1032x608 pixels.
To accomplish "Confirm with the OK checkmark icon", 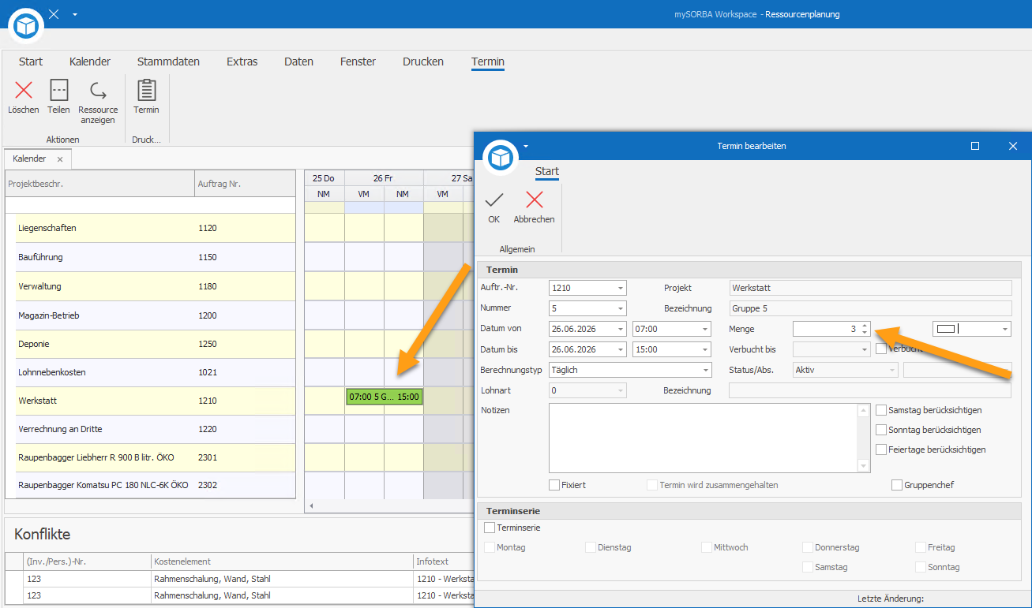I will pos(494,200).
